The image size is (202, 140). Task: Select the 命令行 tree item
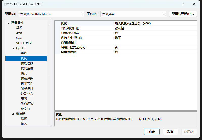coord(26,109)
